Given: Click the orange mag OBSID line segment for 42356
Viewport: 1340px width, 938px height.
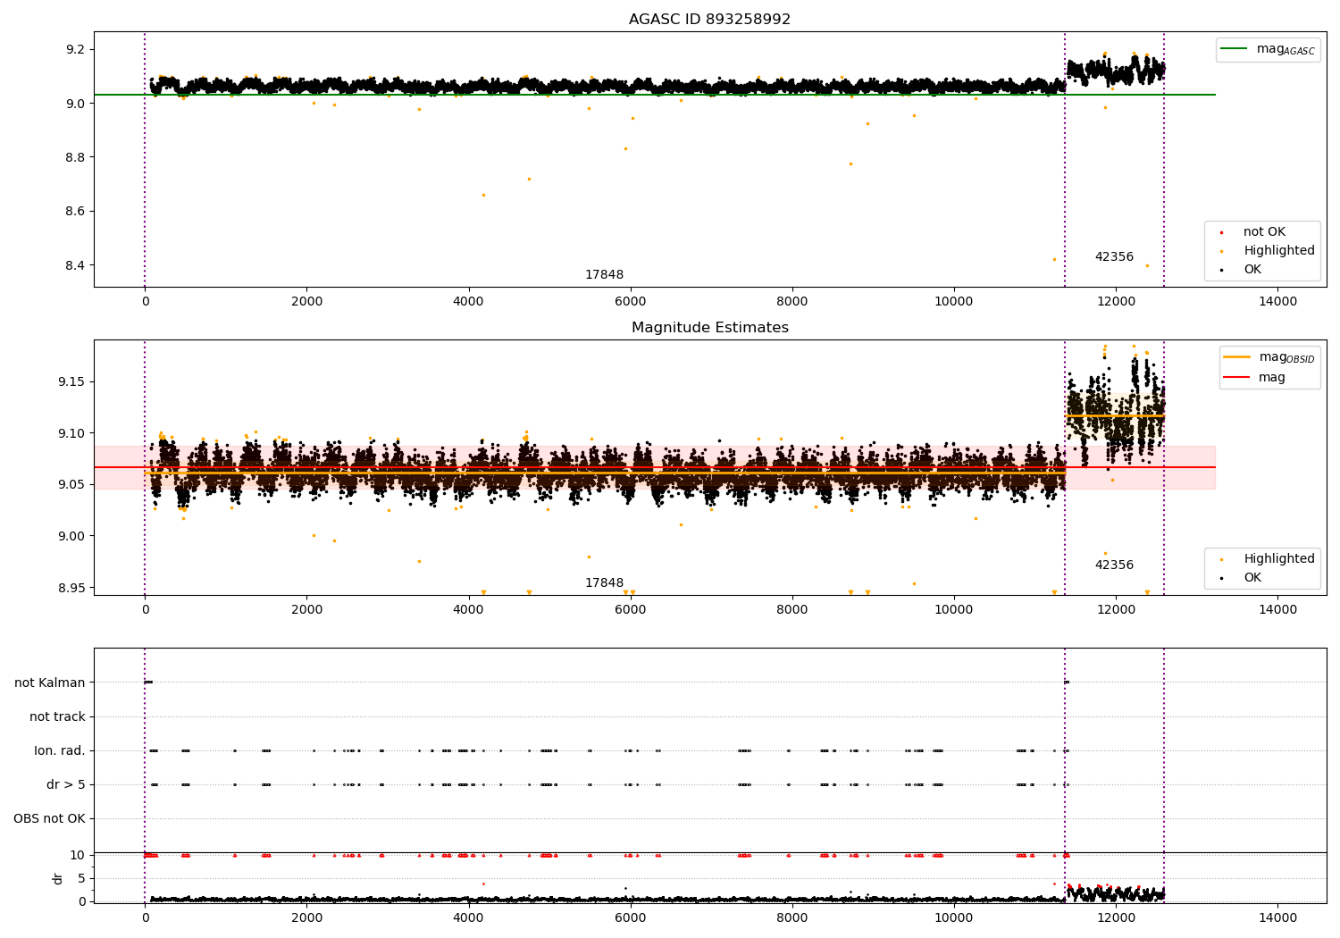Looking at the screenshot, I should pos(1114,416).
